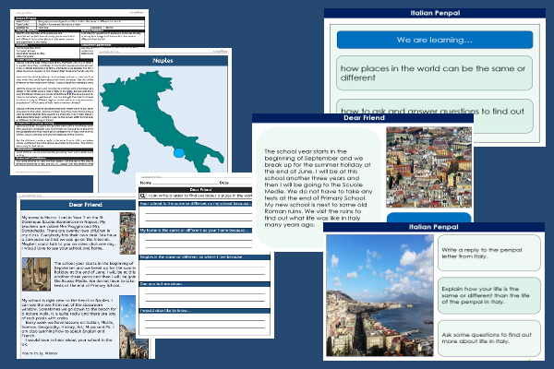
Task: Open the Naples rooftops photo on the Dear Friend slide
Action: [x=429, y=167]
